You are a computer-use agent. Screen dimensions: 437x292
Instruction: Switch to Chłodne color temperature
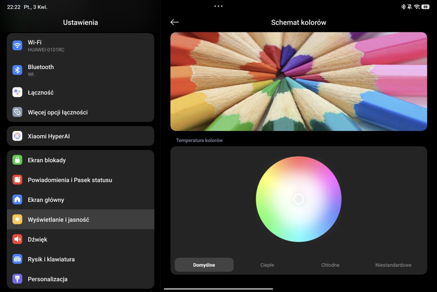330,265
